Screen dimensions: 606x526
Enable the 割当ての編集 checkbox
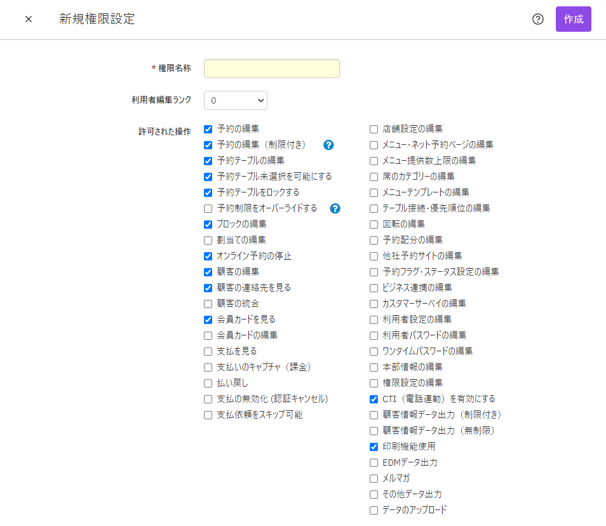tap(208, 240)
